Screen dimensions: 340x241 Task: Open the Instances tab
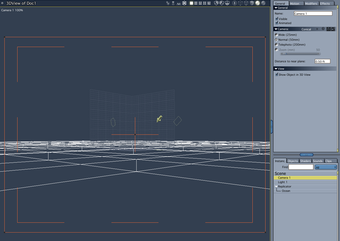(280, 161)
